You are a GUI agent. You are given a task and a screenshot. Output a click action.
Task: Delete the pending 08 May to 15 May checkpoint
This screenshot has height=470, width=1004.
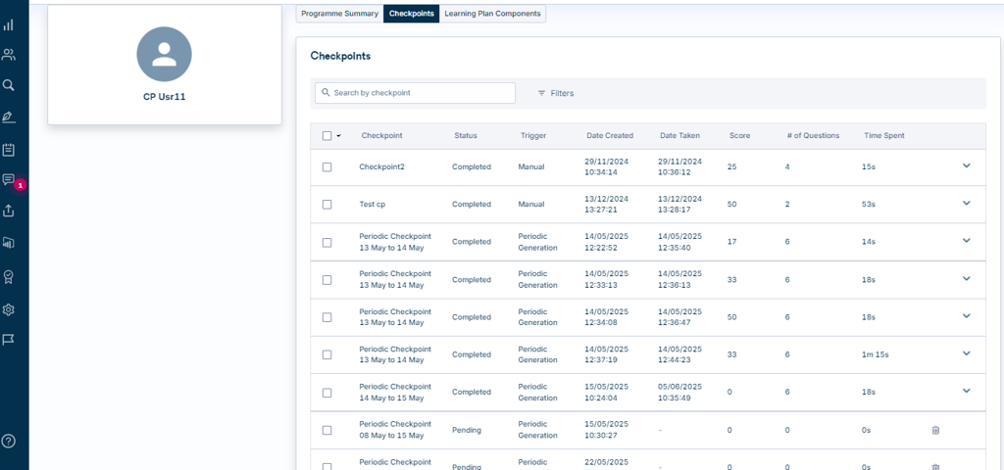pos(934,431)
